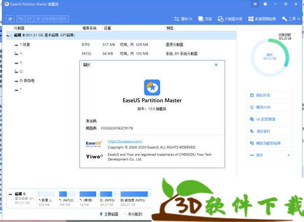Click the app logo in the title bar

click(7, 4)
